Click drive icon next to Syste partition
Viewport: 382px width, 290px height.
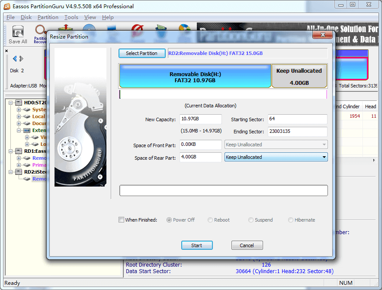click(x=27, y=110)
